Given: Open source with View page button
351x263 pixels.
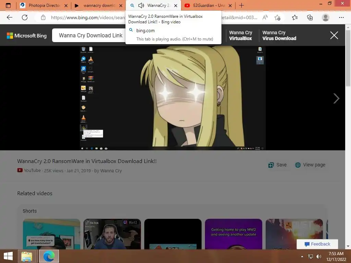Looking at the screenshot, I should pyautogui.click(x=310, y=165).
